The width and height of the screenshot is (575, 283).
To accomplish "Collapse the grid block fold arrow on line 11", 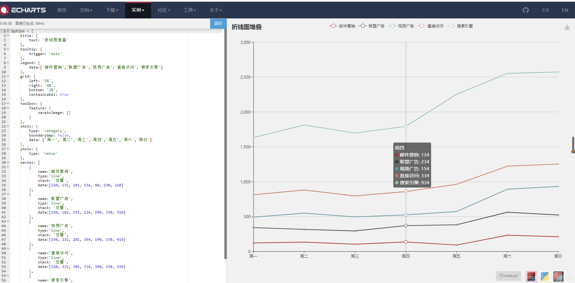I will coord(8,76).
